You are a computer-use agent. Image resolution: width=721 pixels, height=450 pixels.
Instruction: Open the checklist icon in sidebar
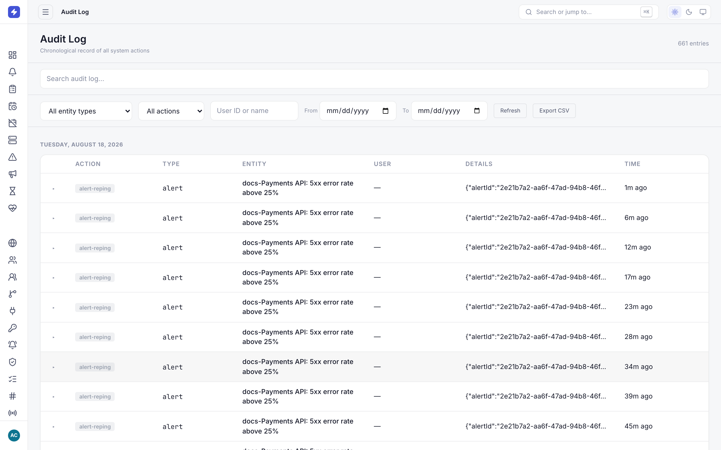tap(13, 378)
